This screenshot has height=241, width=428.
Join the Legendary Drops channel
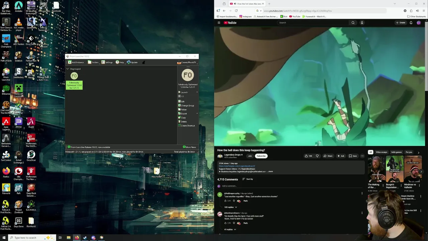pos(250,156)
